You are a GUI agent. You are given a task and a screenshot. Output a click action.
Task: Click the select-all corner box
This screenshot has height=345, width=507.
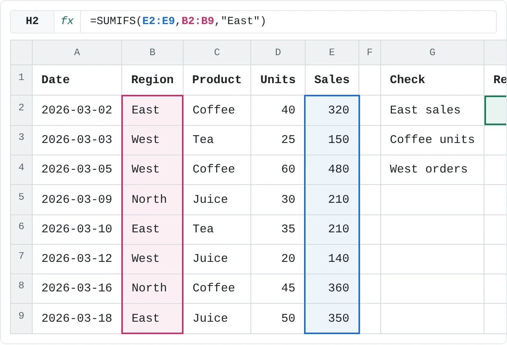[x=21, y=52]
